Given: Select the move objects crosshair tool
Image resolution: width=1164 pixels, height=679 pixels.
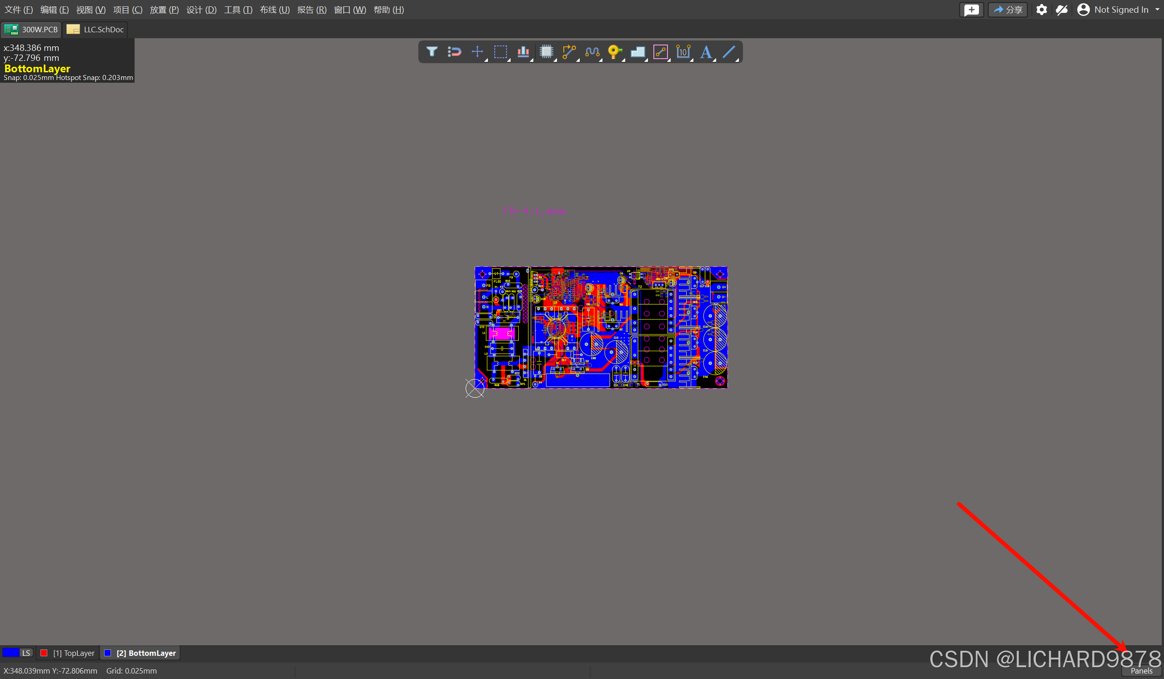Looking at the screenshot, I should point(477,52).
